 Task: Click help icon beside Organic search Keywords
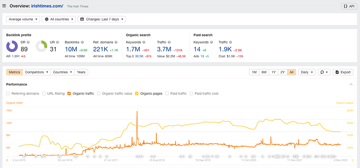point(144,42)
